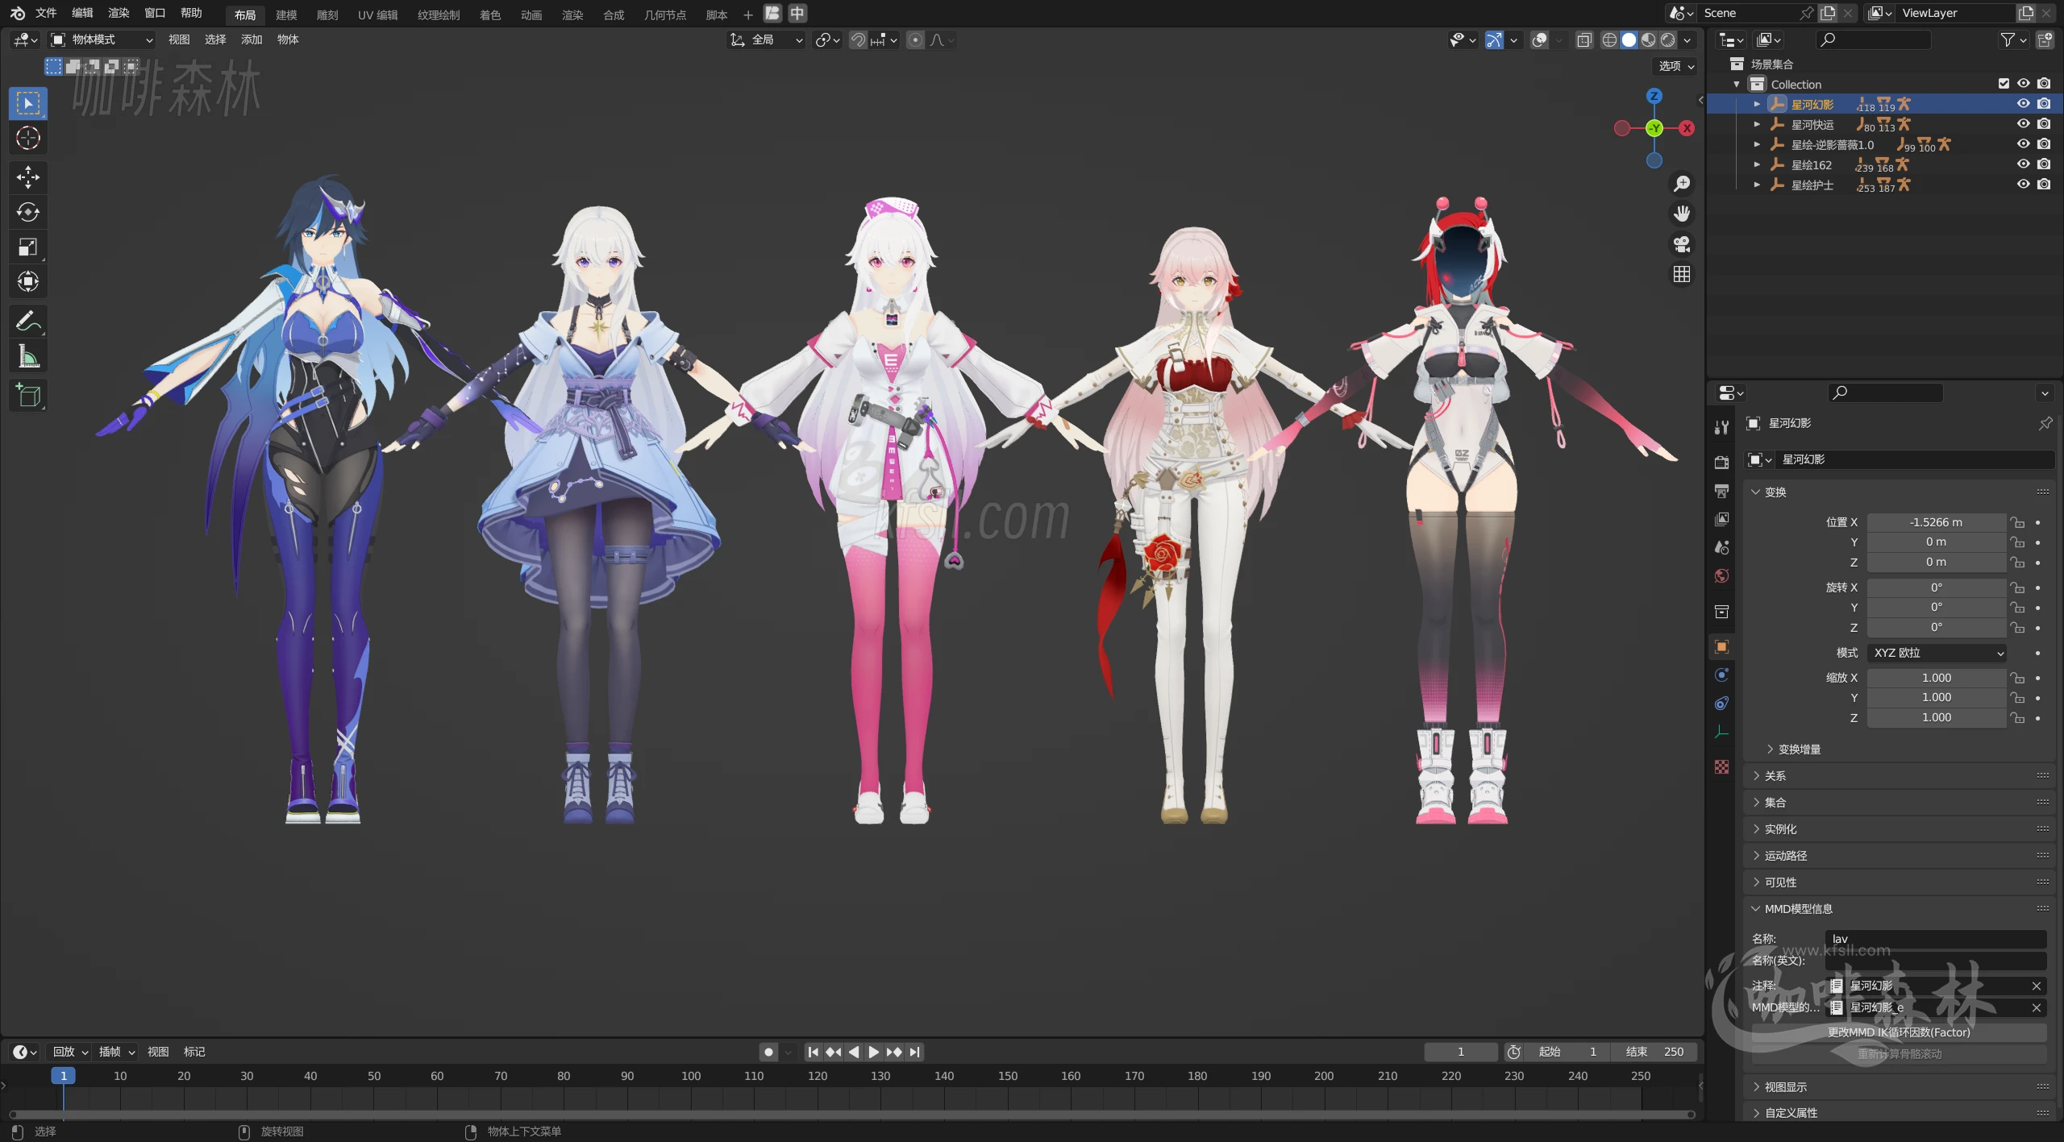Select the Add Cube tool
The width and height of the screenshot is (2064, 1142).
[x=28, y=396]
